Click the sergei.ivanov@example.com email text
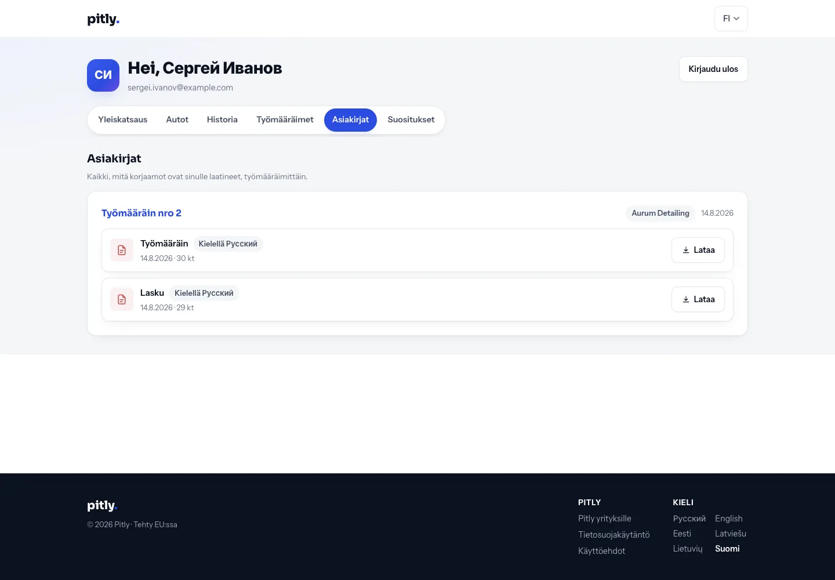 point(180,88)
